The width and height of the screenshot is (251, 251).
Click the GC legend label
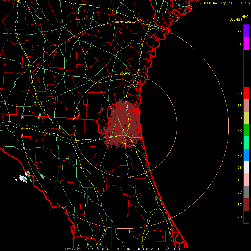(239, 192)
